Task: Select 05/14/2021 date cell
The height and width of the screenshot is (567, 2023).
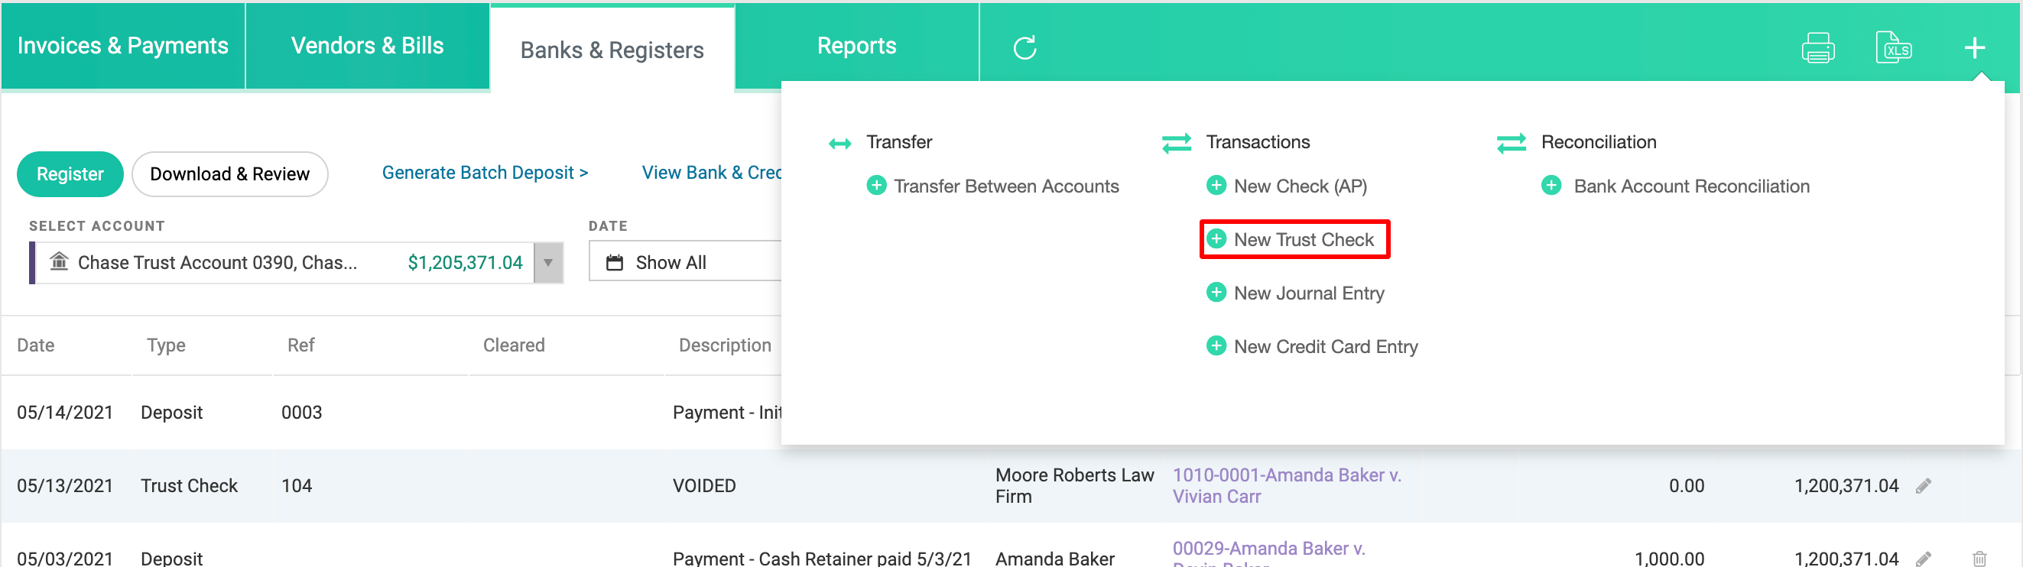Action: coord(64,413)
